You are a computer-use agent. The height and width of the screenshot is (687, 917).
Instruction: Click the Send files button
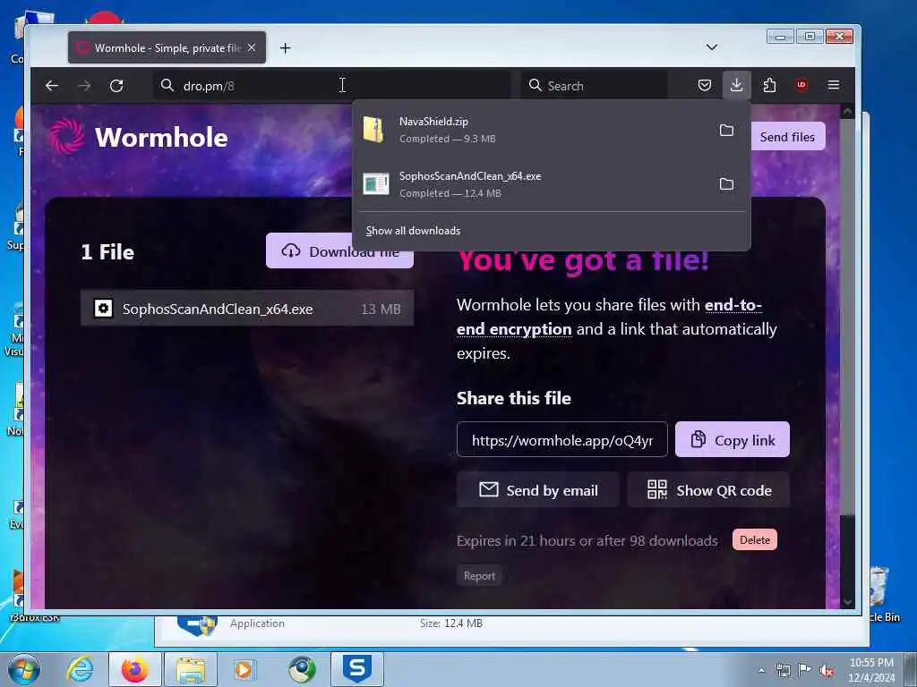[787, 137]
